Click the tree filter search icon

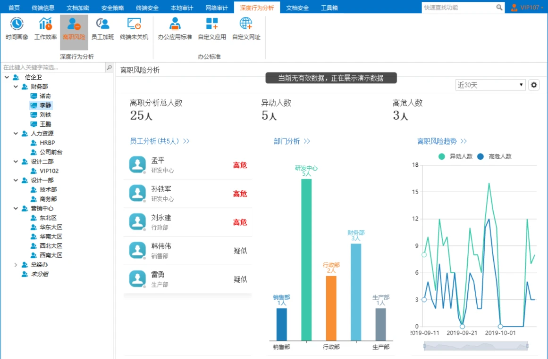click(109, 67)
